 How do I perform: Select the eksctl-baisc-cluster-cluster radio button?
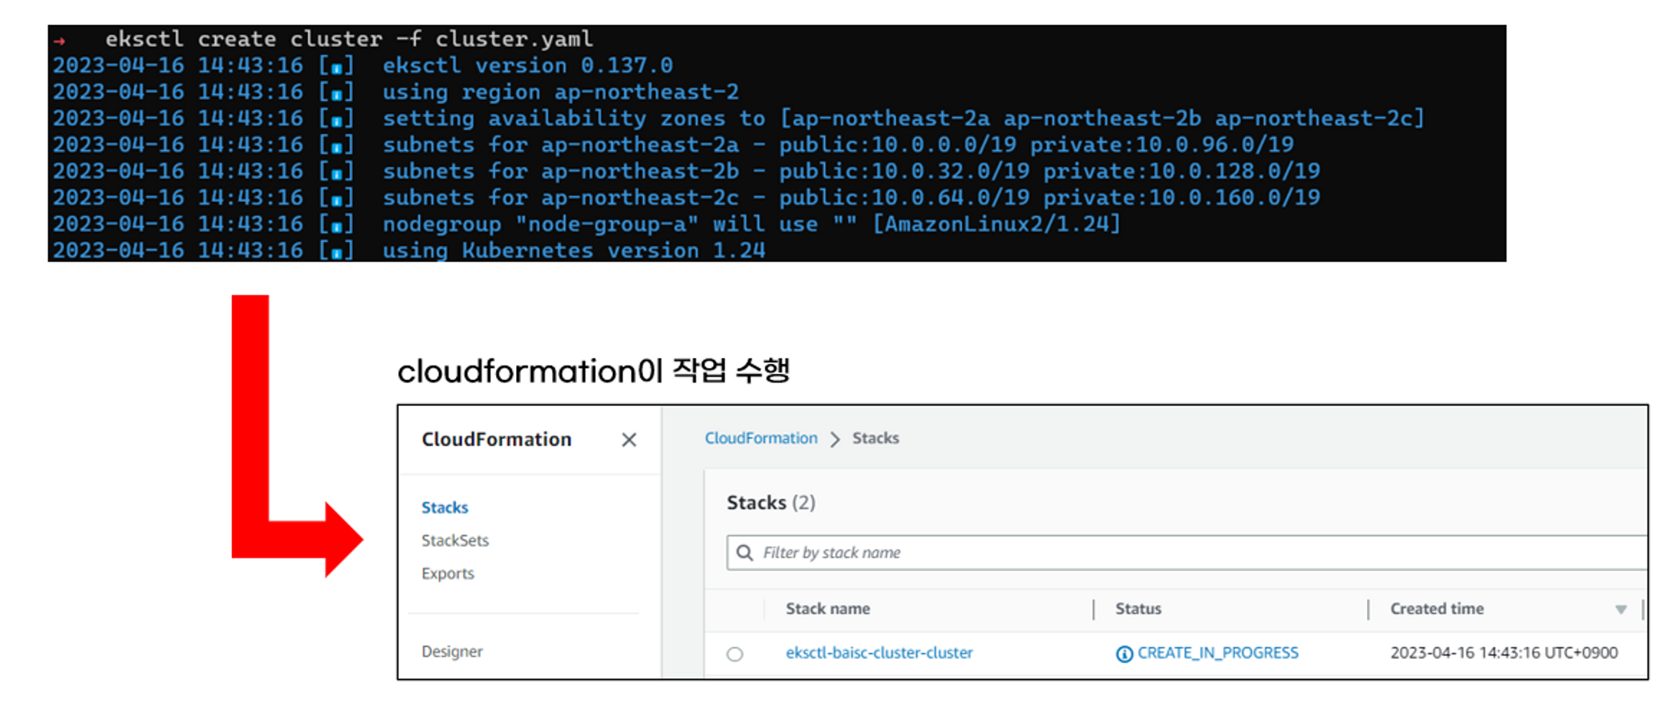pos(735,654)
